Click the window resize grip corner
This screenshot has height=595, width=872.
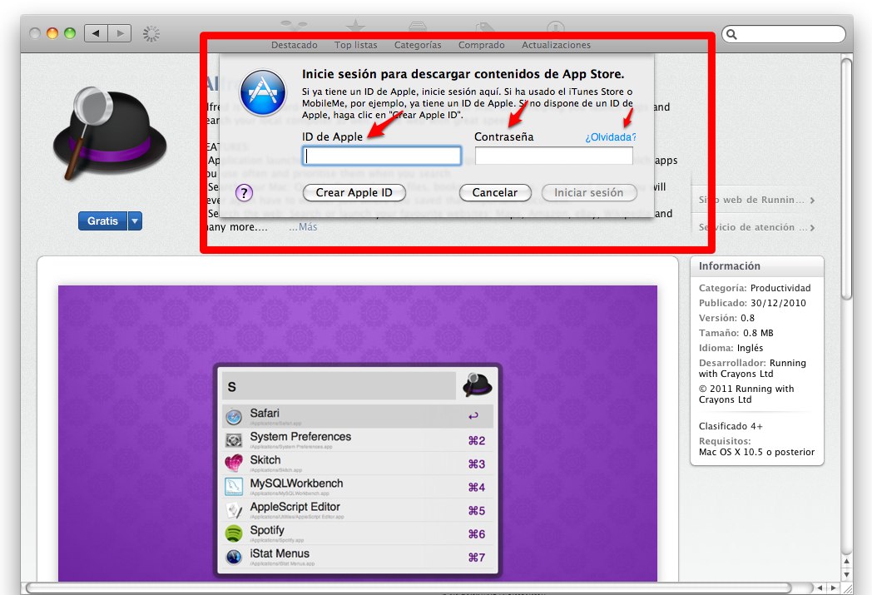coord(846,588)
